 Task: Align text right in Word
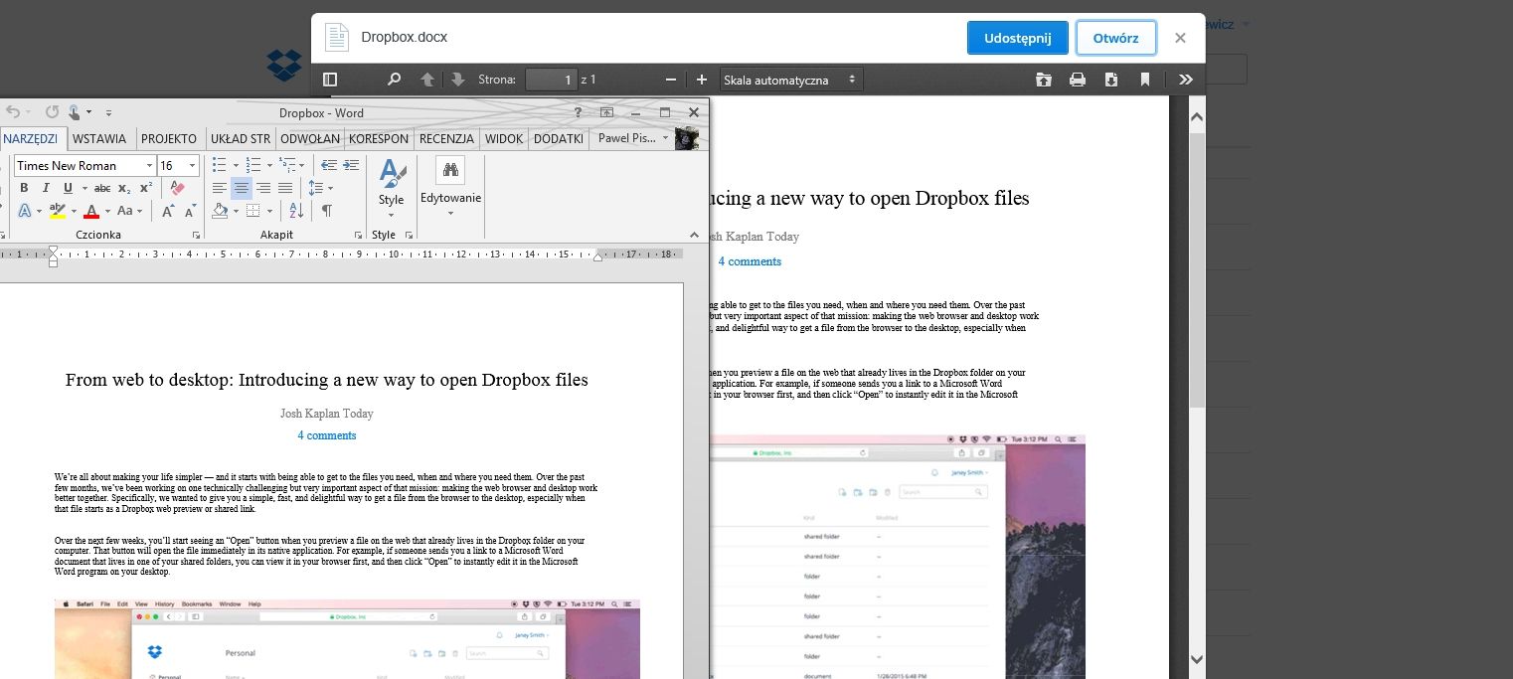click(x=263, y=188)
